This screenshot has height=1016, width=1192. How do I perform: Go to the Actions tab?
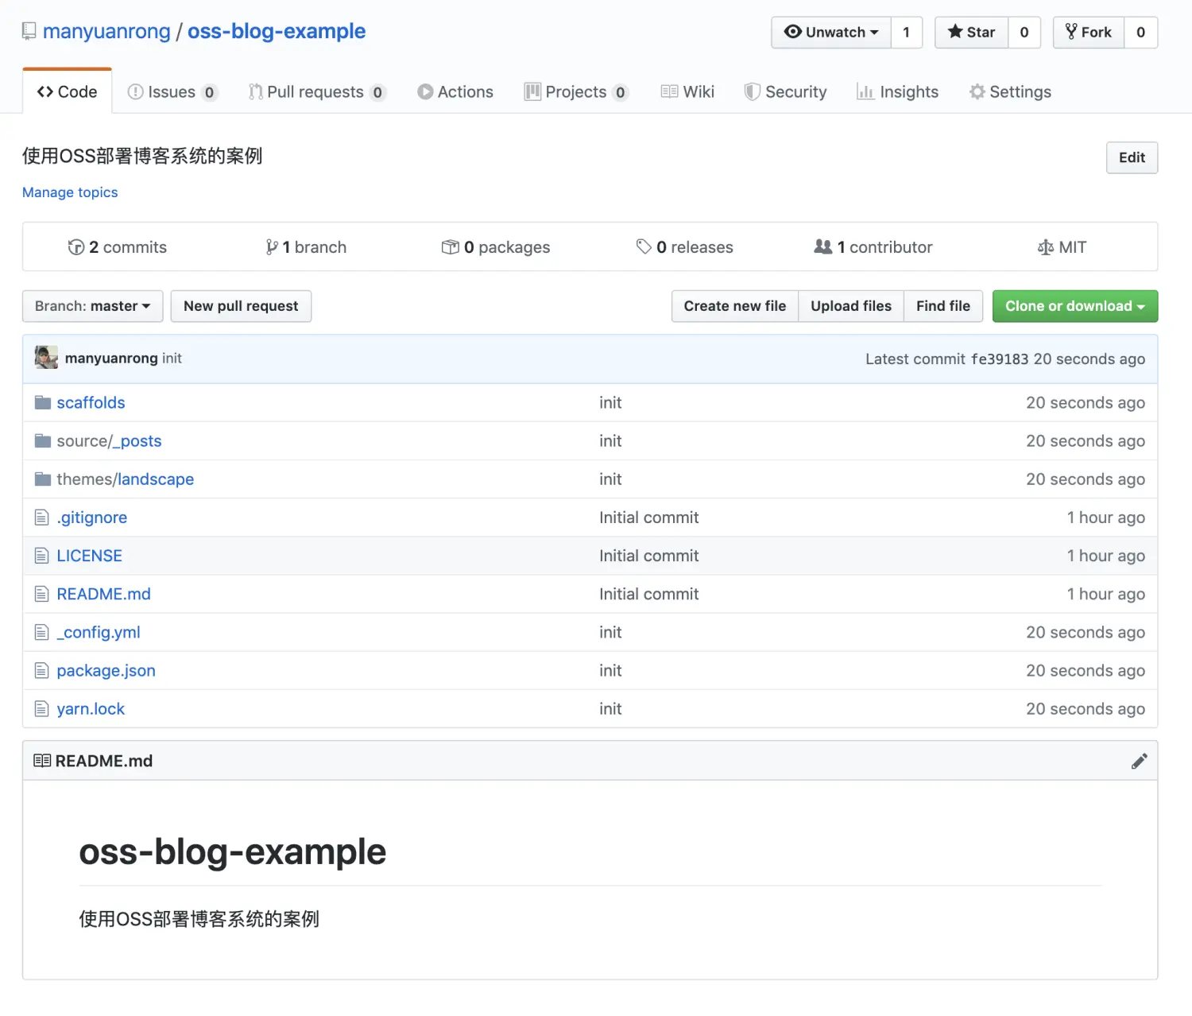pos(455,92)
